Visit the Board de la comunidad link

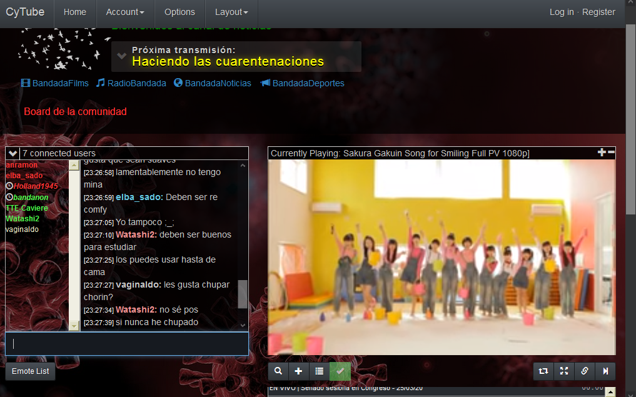tap(76, 111)
